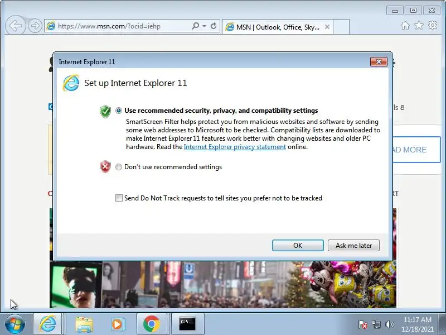
Task: Click the site icon beside the URL
Action: [51, 26]
